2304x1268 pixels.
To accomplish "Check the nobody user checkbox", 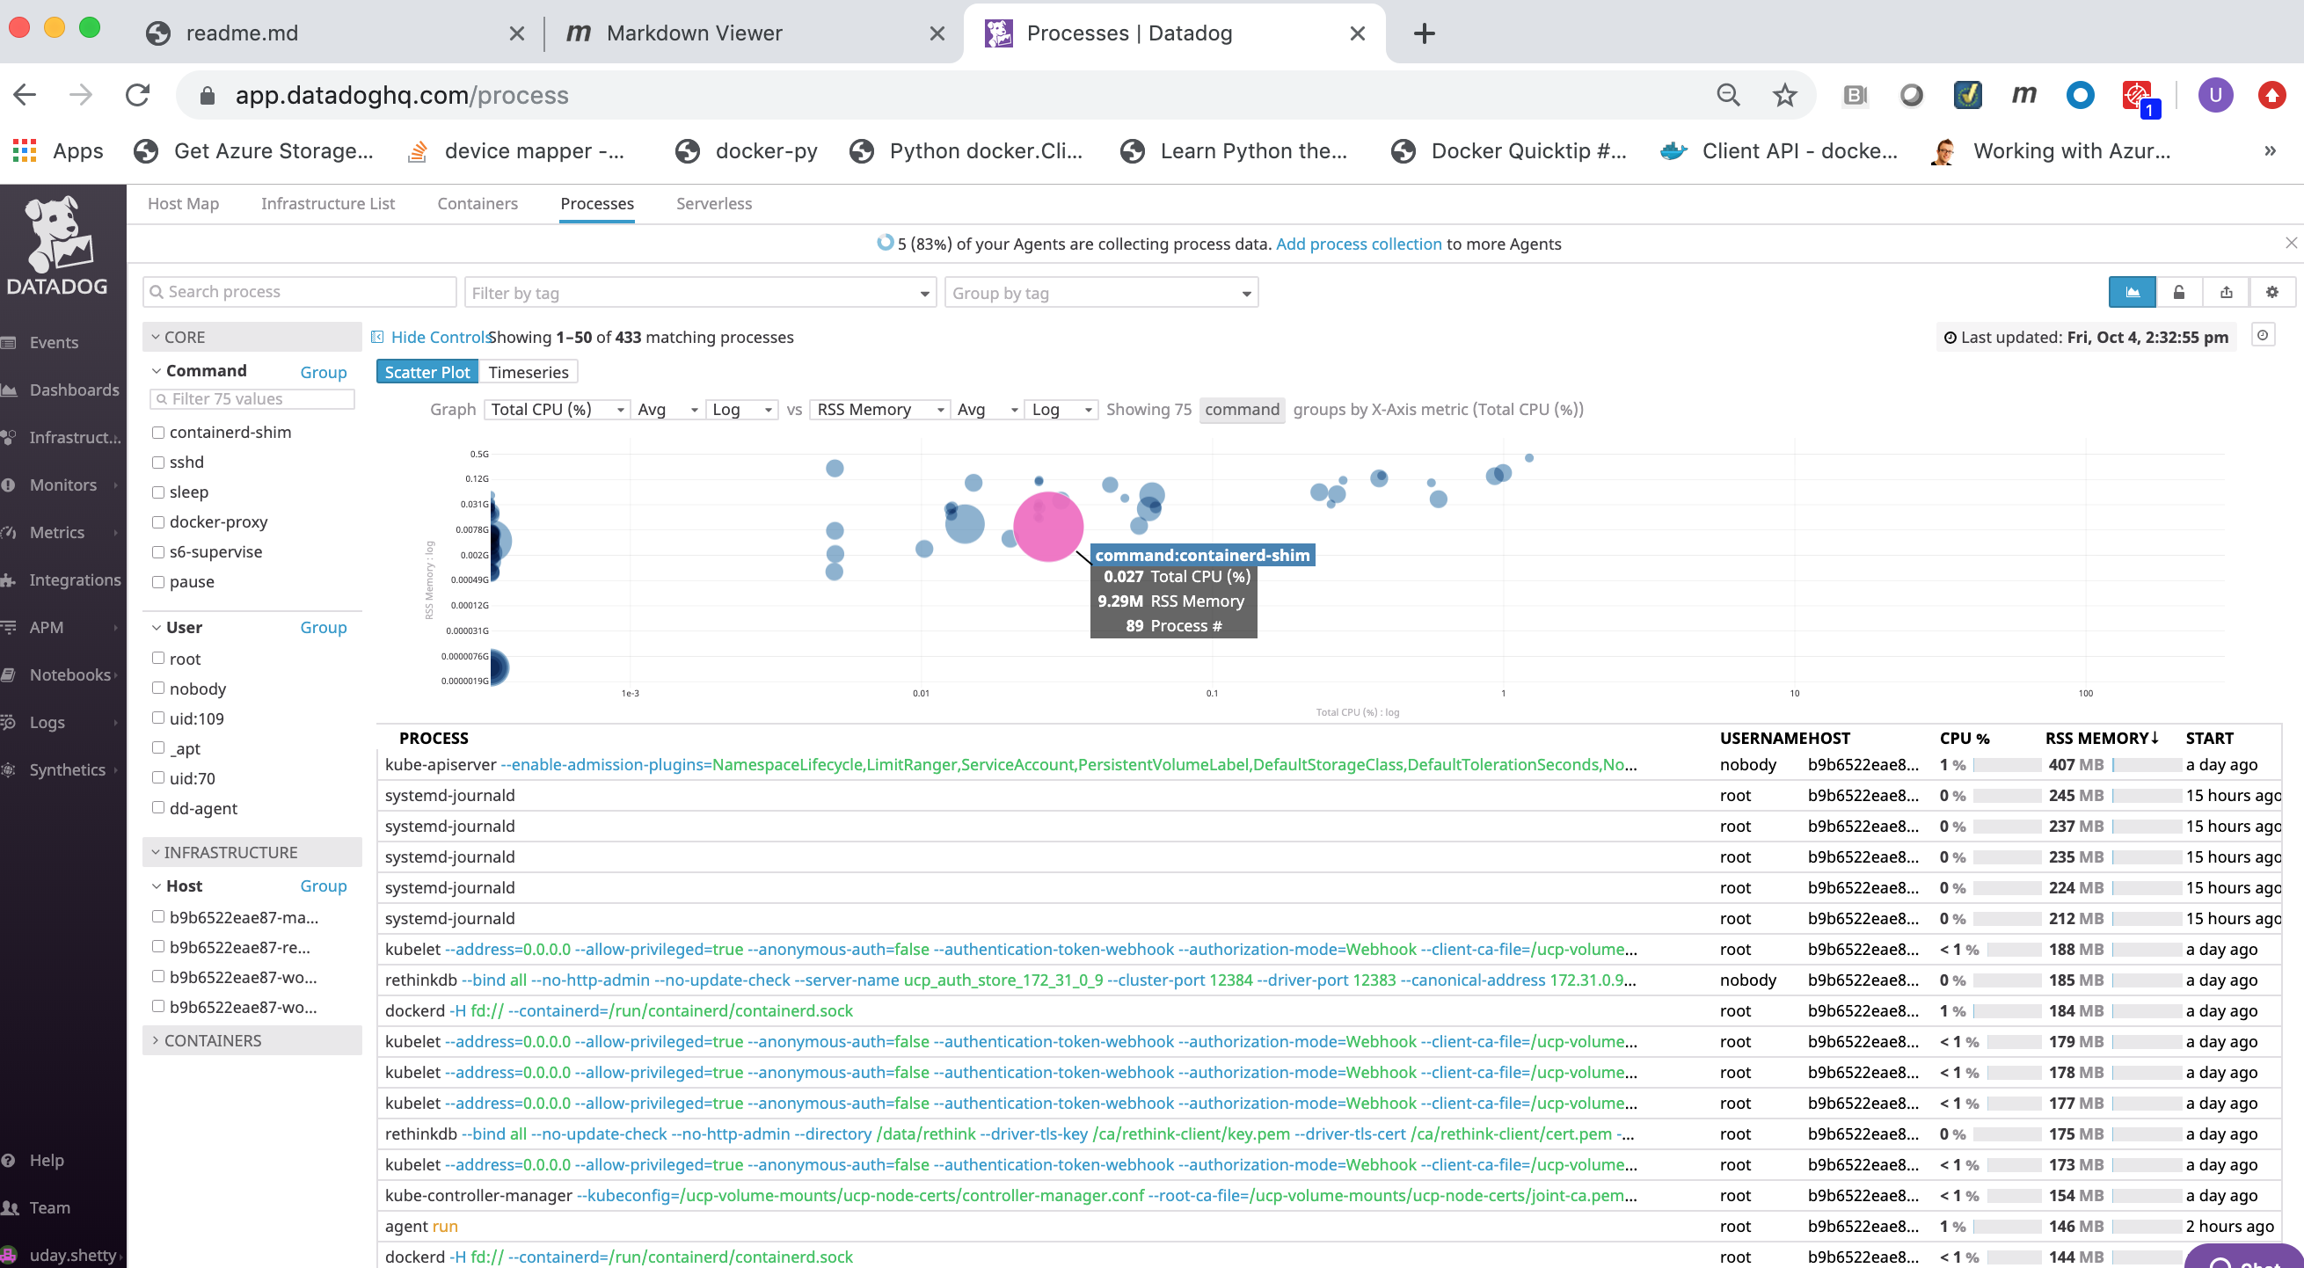I will (158, 688).
